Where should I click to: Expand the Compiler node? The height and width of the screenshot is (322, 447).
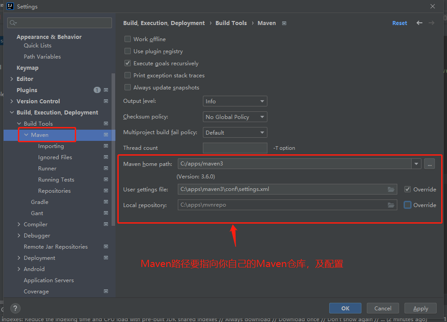[x=19, y=225]
